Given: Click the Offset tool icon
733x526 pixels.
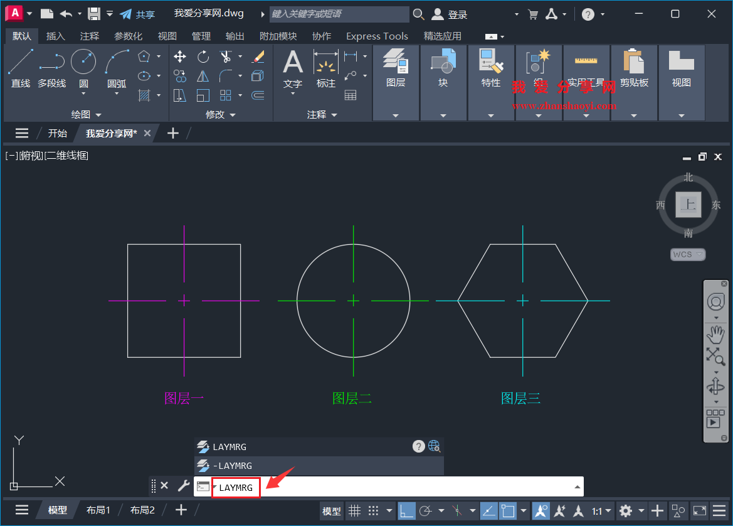Looking at the screenshot, I should (x=258, y=95).
